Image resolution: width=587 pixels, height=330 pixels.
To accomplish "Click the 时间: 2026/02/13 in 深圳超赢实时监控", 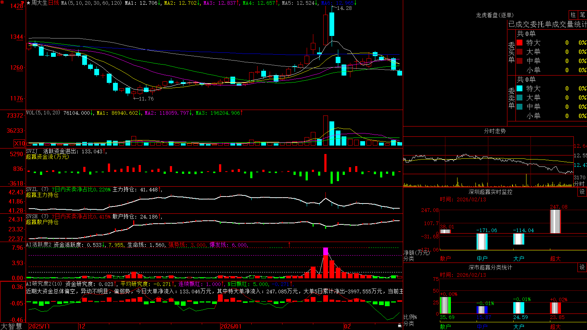I will (x=463, y=199).
